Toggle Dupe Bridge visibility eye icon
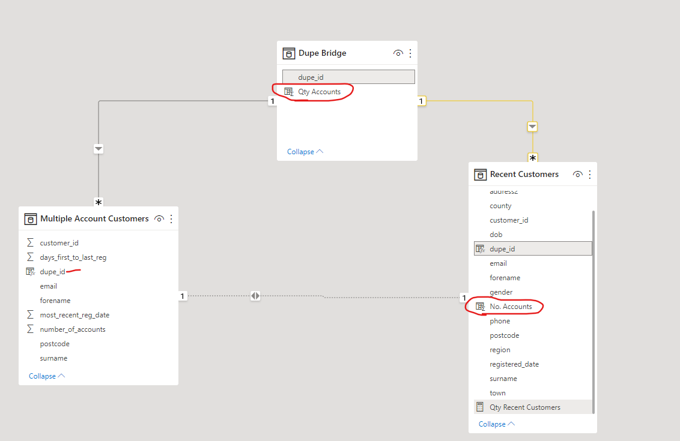This screenshot has height=441, width=680. pyautogui.click(x=398, y=53)
